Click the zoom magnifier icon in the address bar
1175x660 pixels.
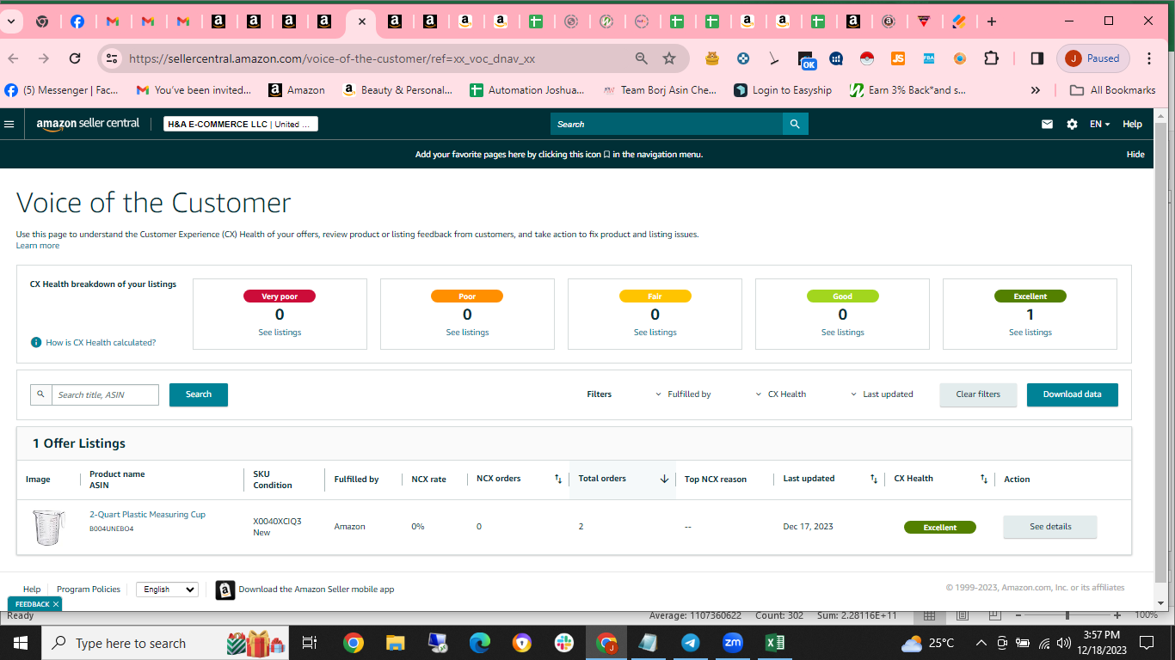click(x=642, y=58)
